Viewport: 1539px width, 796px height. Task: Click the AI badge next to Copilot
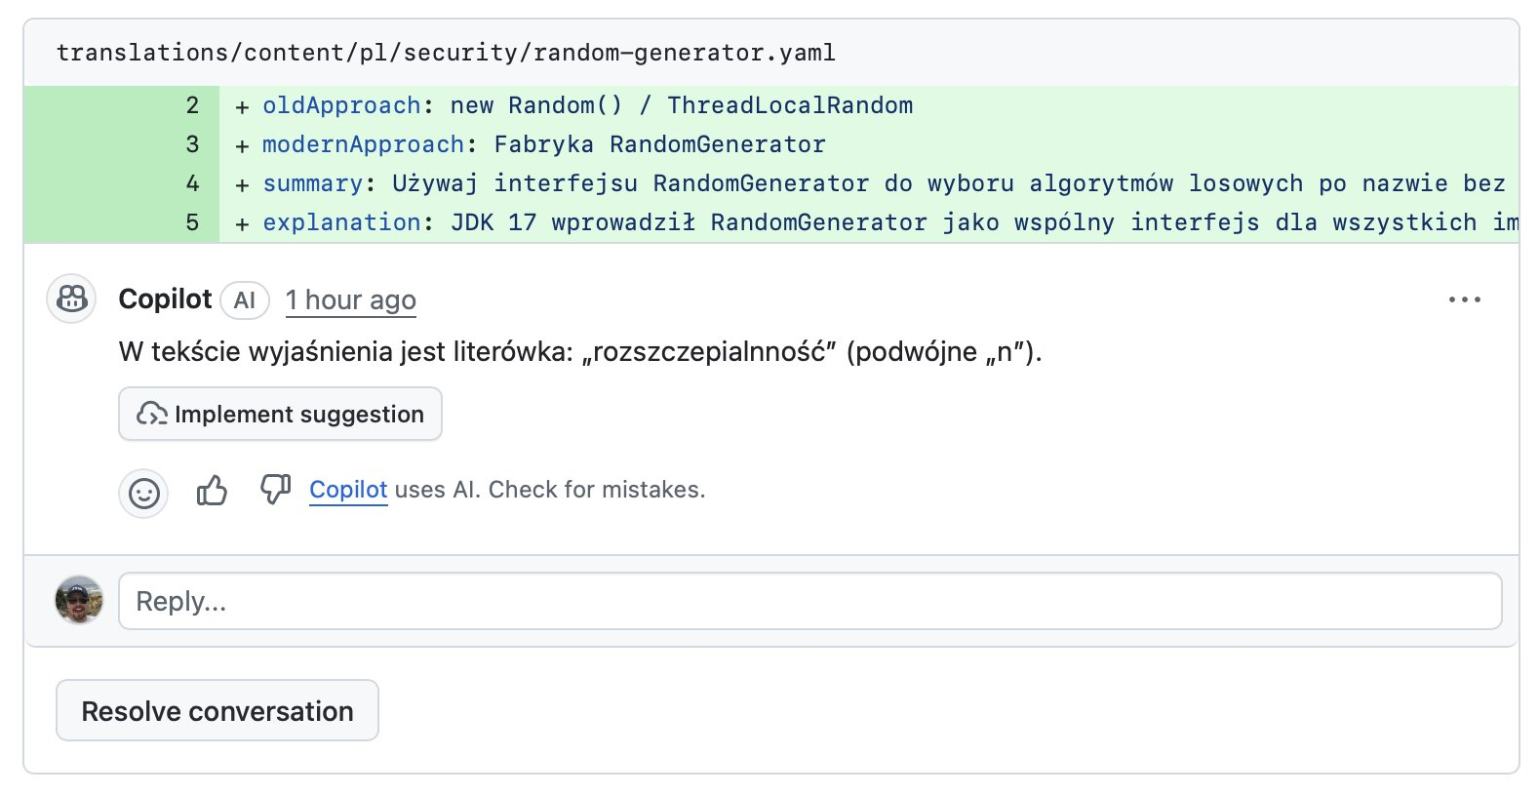[244, 300]
